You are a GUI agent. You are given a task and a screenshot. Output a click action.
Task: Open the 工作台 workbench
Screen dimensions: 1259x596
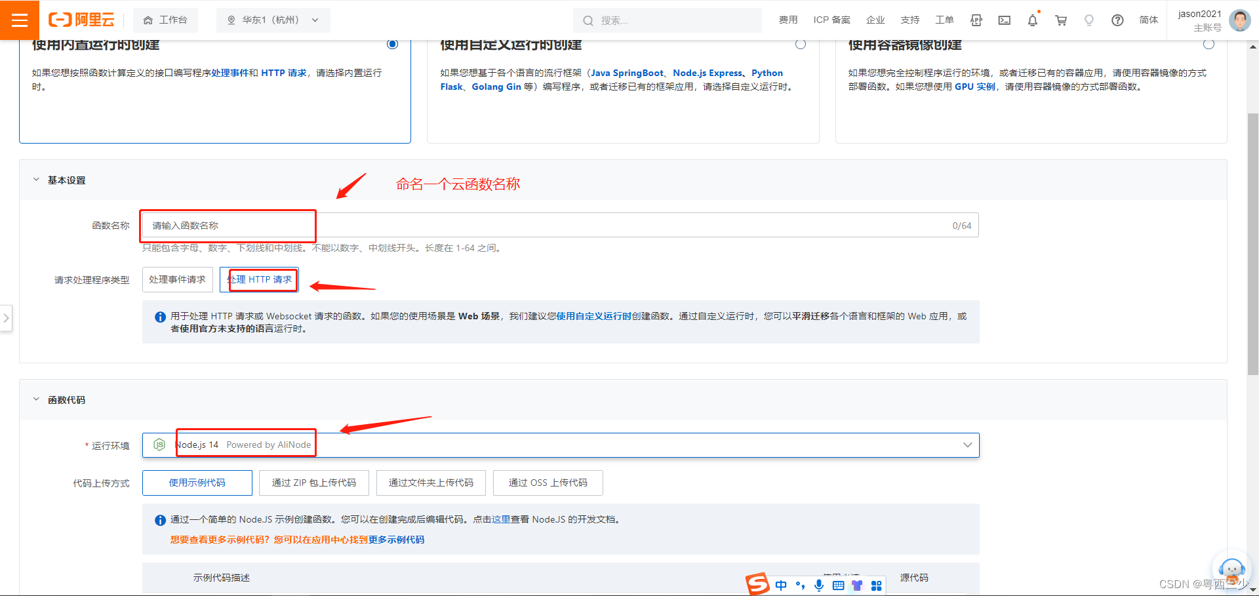coord(165,20)
